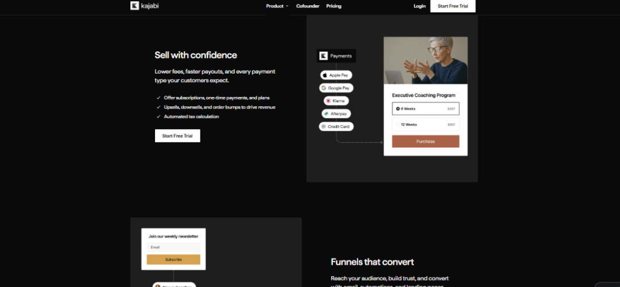Click Automated tax calculation text
Image resolution: width=620 pixels, height=287 pixels.
pyautogui.click(x=191, y=117)
